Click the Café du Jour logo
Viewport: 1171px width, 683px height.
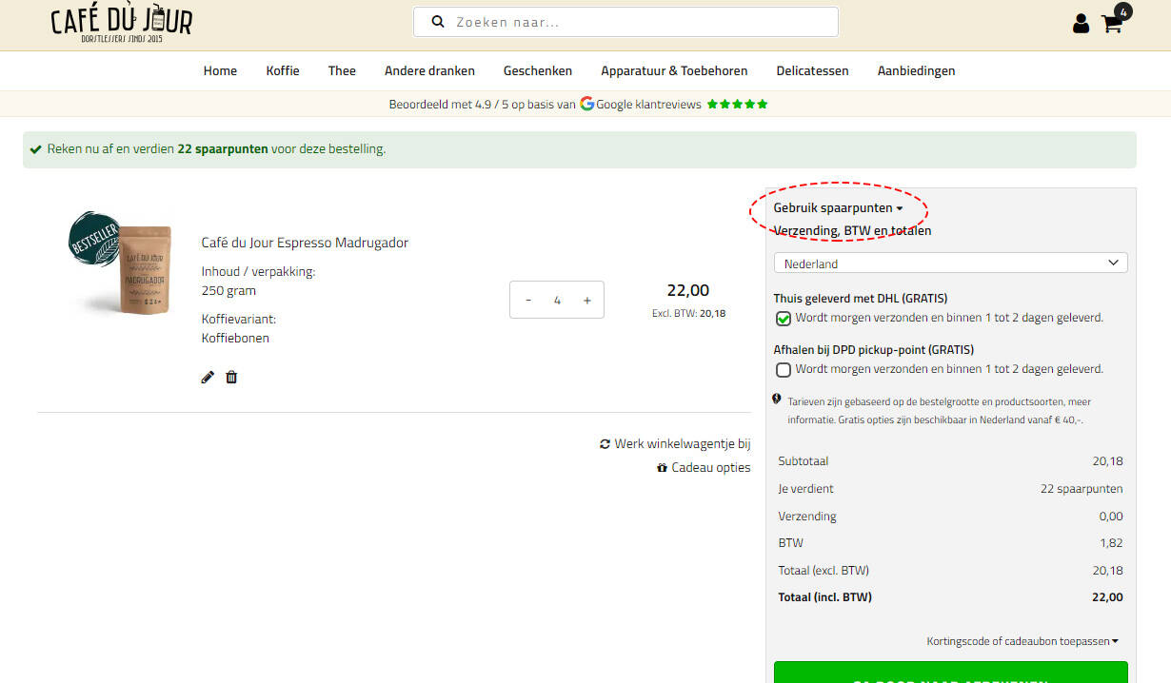tap(121, 24)
